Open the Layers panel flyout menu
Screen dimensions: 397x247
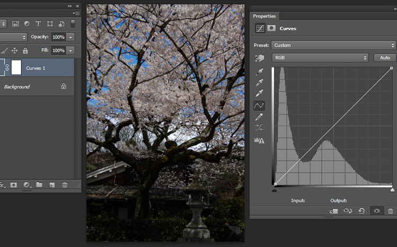[76, 13]
